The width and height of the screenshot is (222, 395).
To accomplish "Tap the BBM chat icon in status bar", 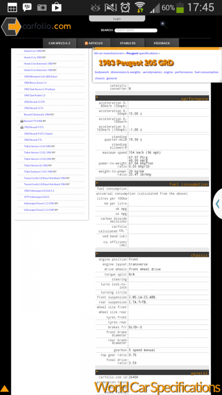I will click(x=27, y=7).
